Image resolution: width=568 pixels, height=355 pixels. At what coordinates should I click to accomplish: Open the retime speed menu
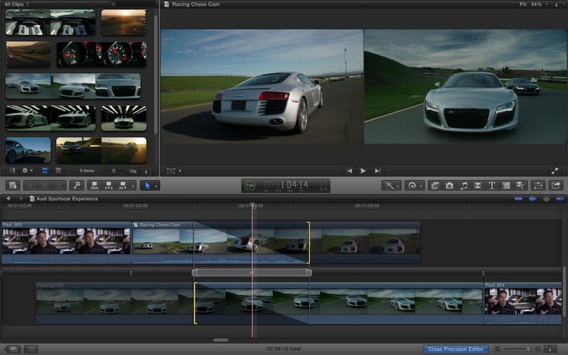click(x=413, y=185)
